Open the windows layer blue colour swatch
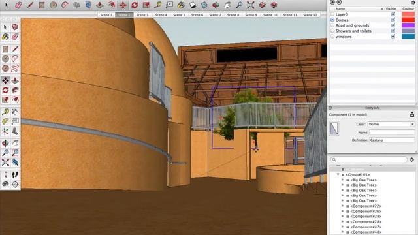418x235 pixels. click(x=408, y=37)
